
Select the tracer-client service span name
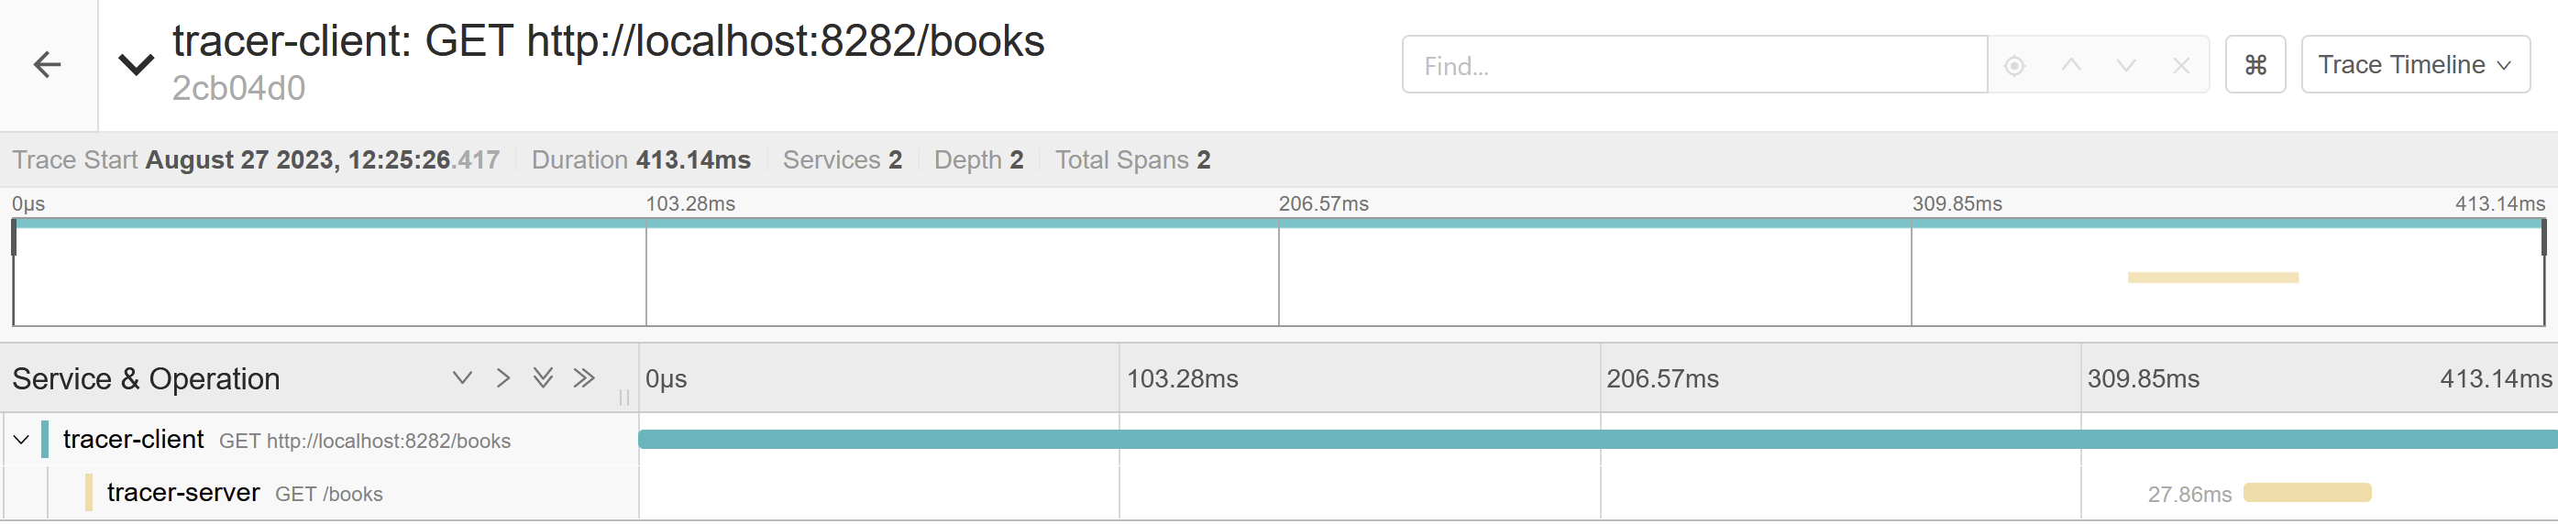point(133,440)
